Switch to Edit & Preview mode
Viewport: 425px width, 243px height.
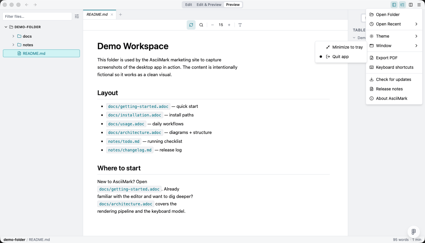click(209, 5)
